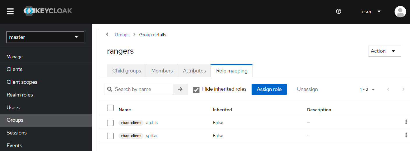410x151 pixels.
Task: Click the Group details breadcrumb text
Action: point(153,34)
